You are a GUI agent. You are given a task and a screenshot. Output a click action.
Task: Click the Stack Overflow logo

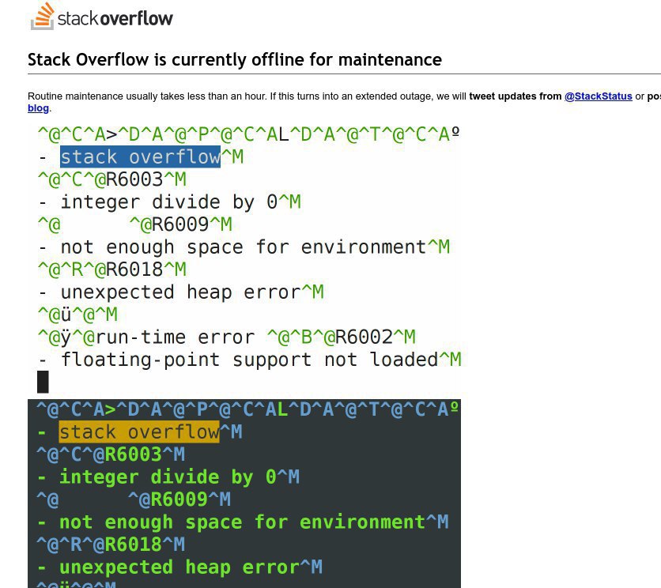[x=101, y=16]
